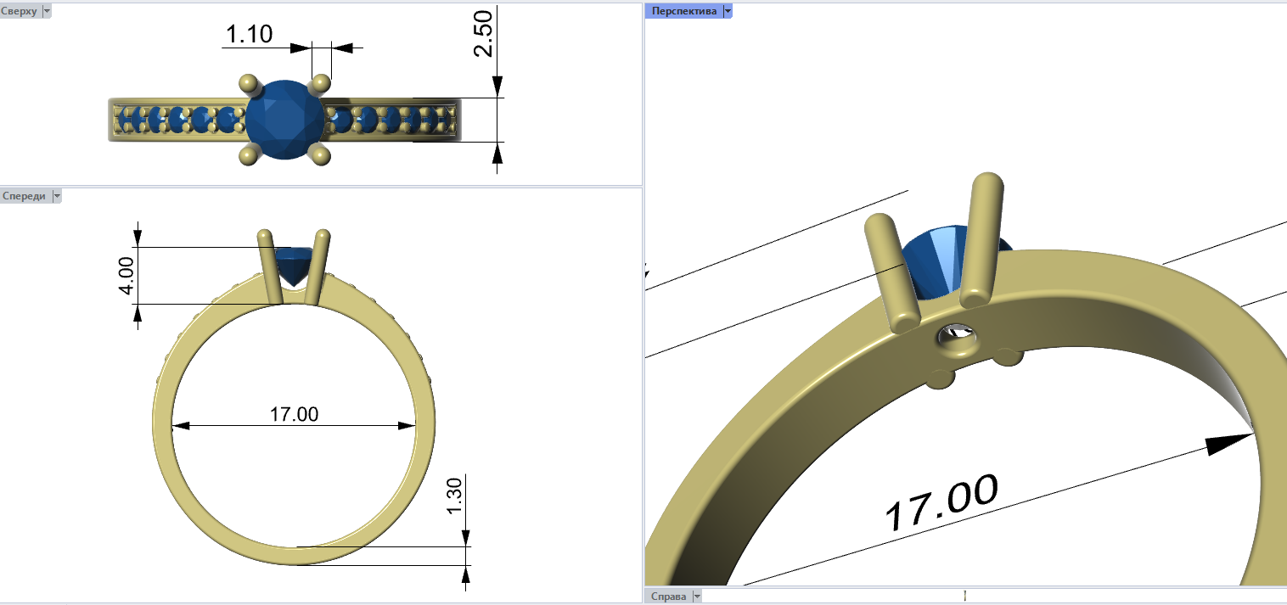Select the large center gem in top view
This screenshot has height=605, width=1287.
coord(284,120)
